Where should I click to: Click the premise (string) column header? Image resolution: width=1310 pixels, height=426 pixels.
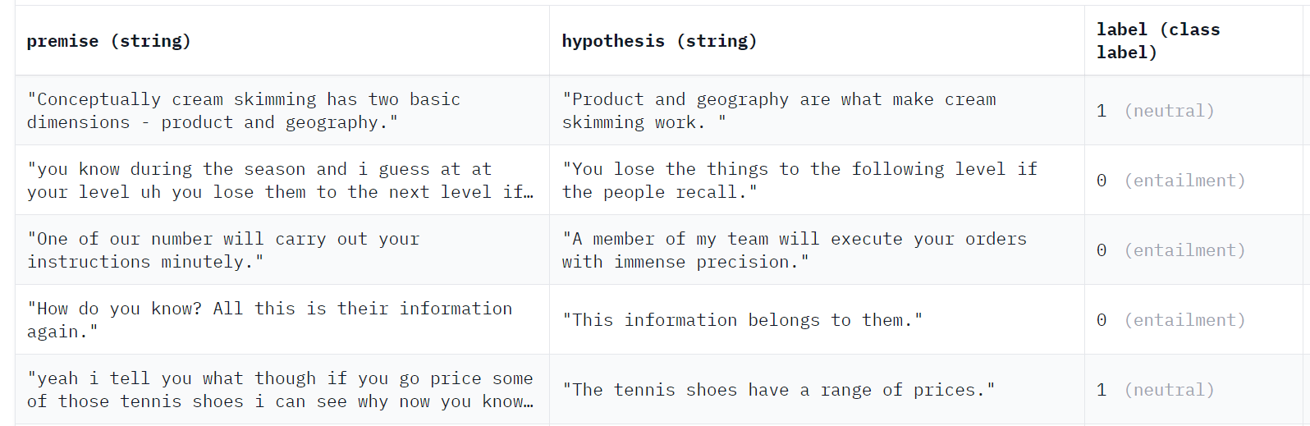click(108, 41)
